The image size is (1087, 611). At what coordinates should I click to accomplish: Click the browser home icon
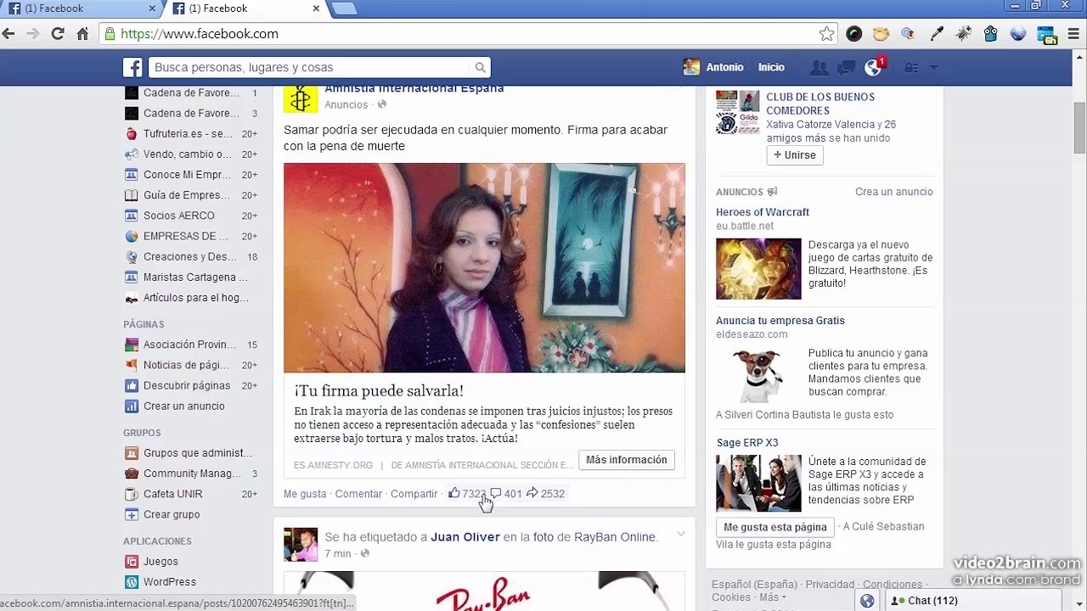82,34
